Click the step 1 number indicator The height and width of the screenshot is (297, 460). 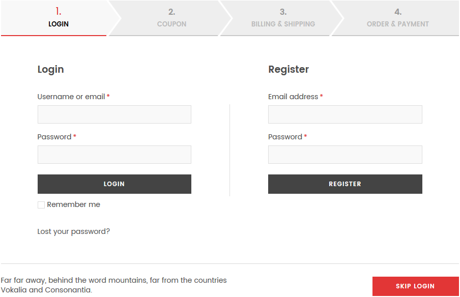pyautogui.click(x=59, y=10)
